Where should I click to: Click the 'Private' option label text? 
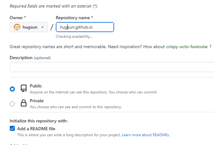coord(37,101)
